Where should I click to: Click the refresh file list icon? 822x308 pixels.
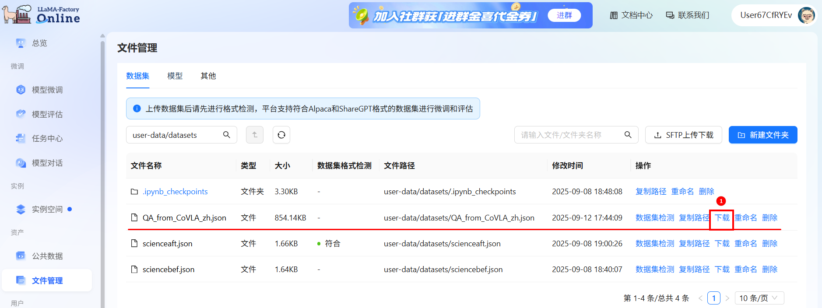click(x=281, y=135)
